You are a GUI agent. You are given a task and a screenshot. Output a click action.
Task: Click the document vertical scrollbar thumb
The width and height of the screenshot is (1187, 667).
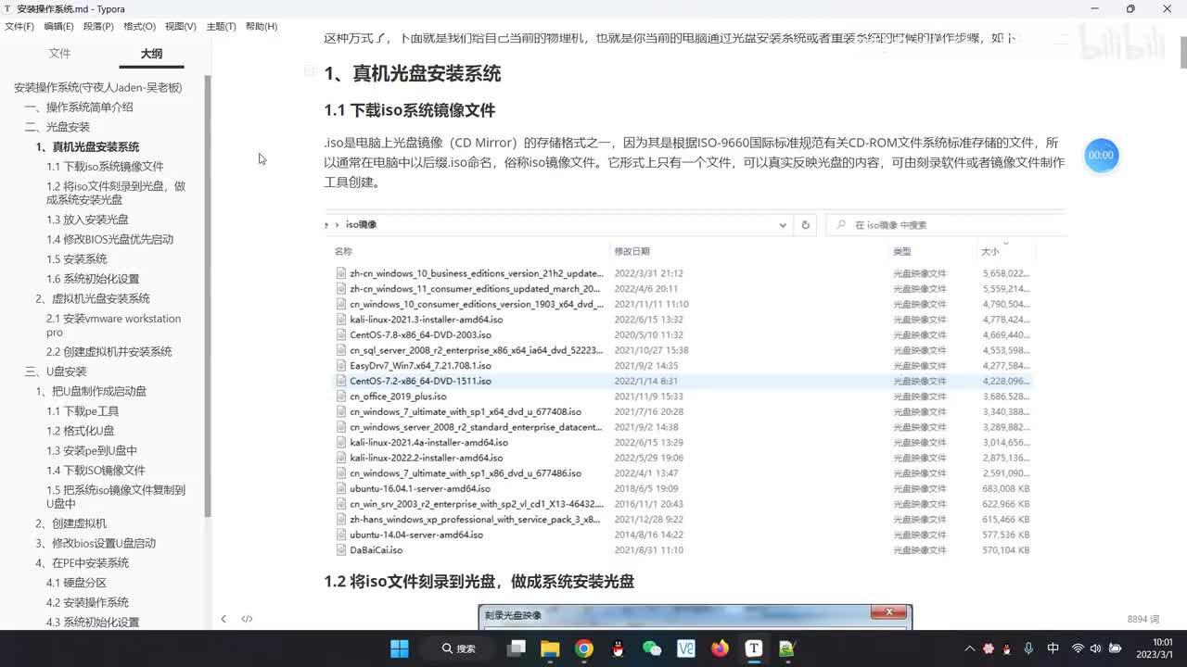(x=1182, y=54)
